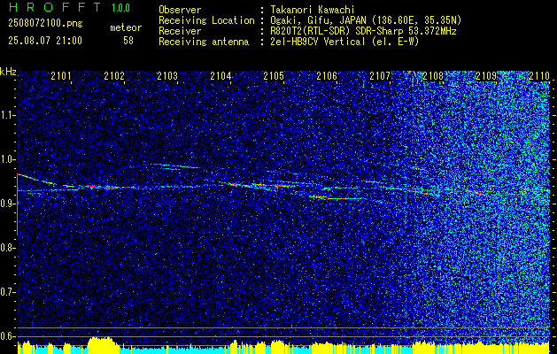Click the 2108 time marker
Image resolution: width=557 pixels, height=354 pixels.
point(433,76)
